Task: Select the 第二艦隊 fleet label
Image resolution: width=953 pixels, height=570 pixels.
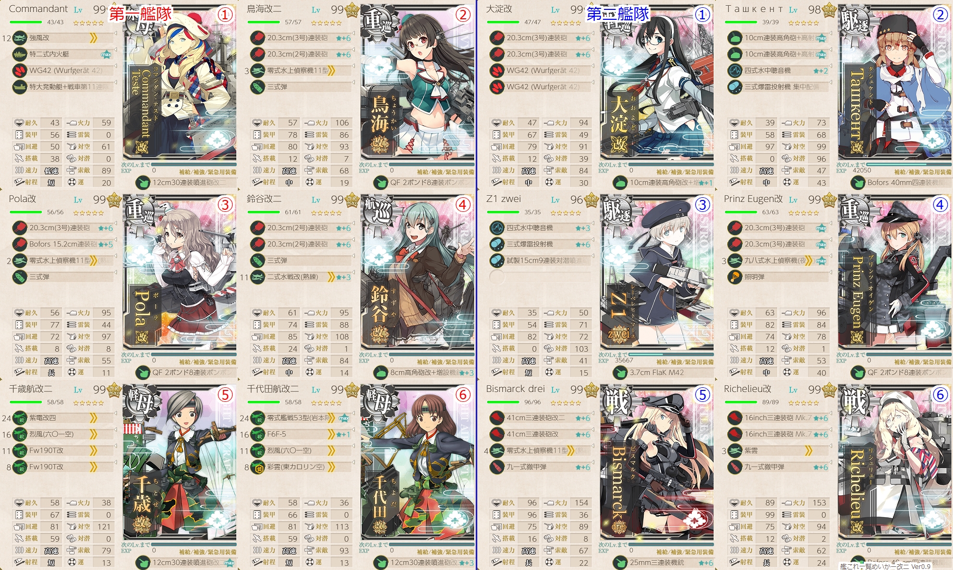Action: (x=618, y=14)
